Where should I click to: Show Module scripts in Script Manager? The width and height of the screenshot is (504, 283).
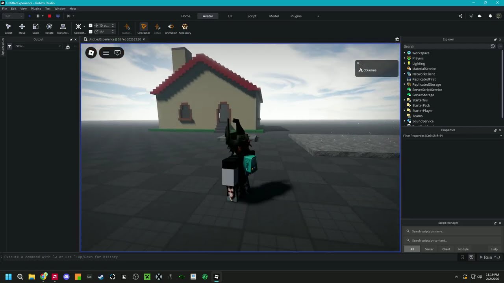[463, 249]
